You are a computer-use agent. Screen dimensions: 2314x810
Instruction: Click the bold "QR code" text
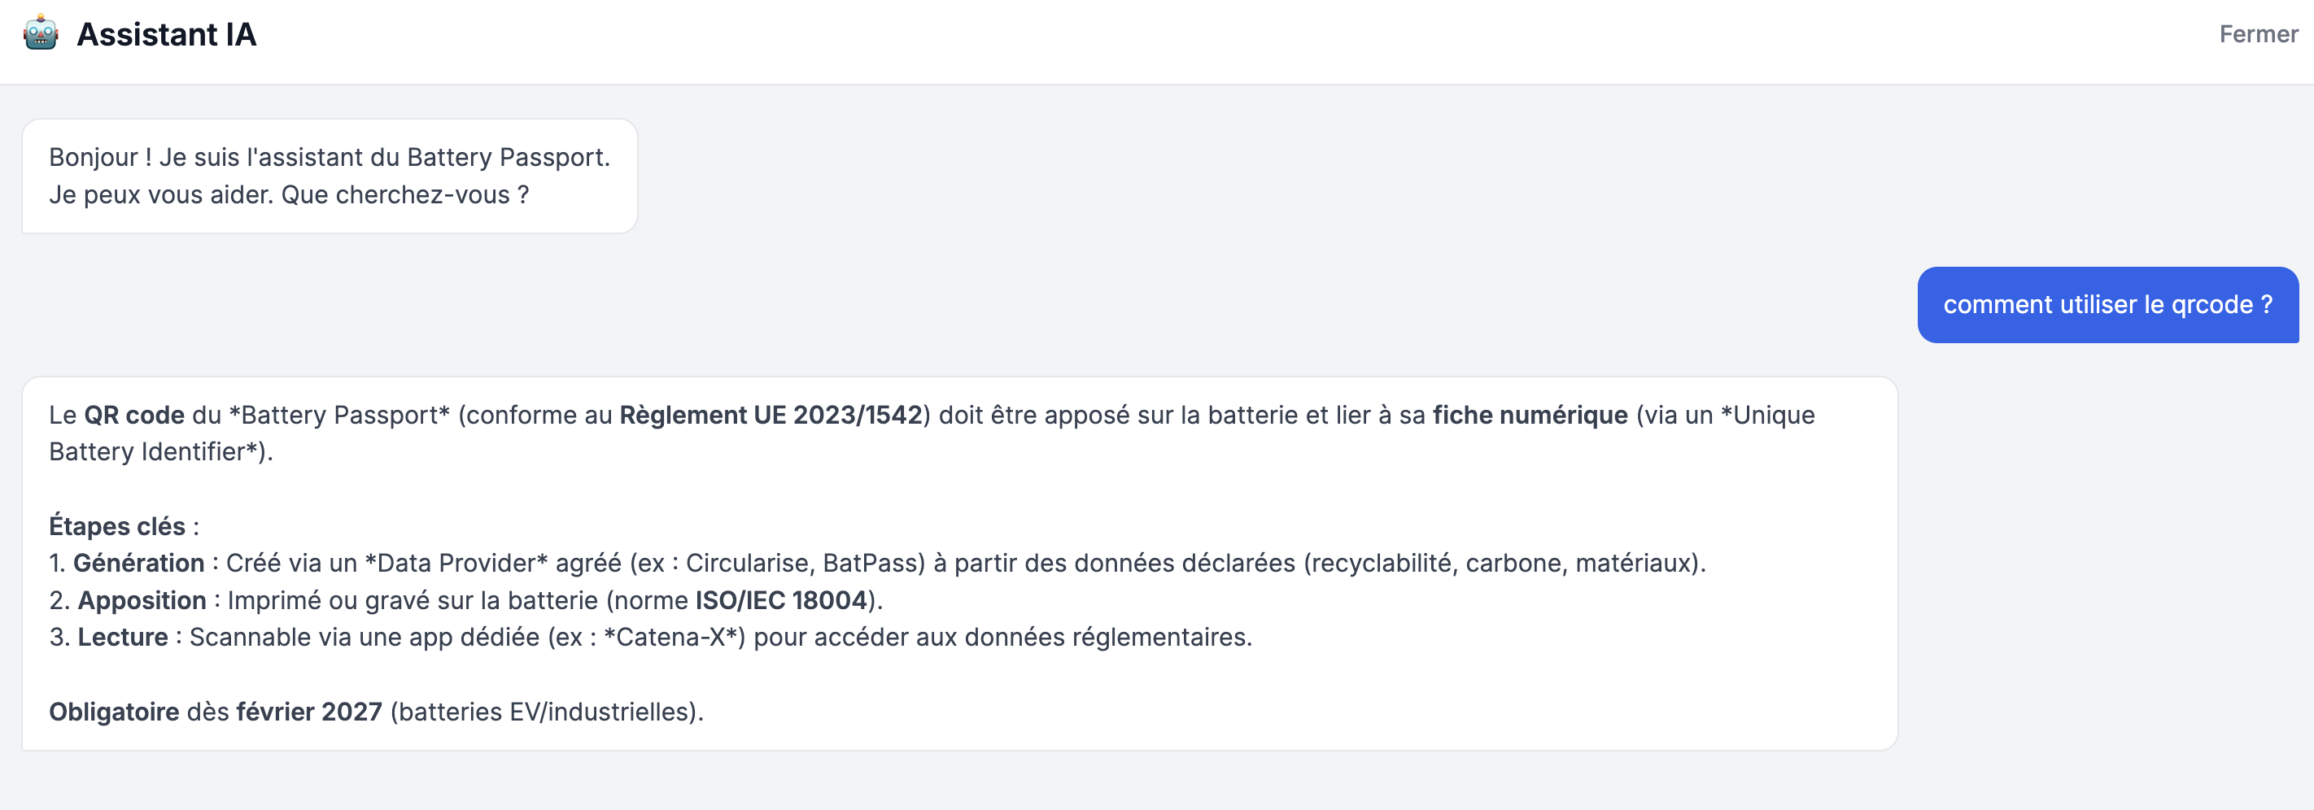(134, 415)
